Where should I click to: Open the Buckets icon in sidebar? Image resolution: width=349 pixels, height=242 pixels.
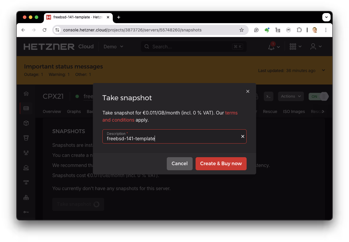(26, 138)
